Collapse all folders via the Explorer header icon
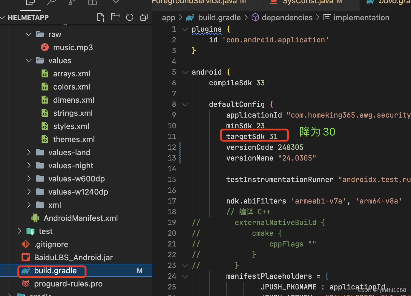This screenshot has width=411, height=296. coord(144,17)
